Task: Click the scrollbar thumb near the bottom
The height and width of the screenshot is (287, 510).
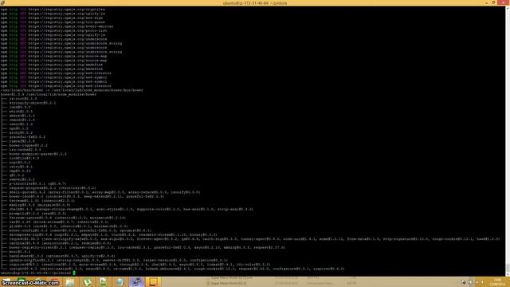Action: pyautogui.click(x=508, y=268)
